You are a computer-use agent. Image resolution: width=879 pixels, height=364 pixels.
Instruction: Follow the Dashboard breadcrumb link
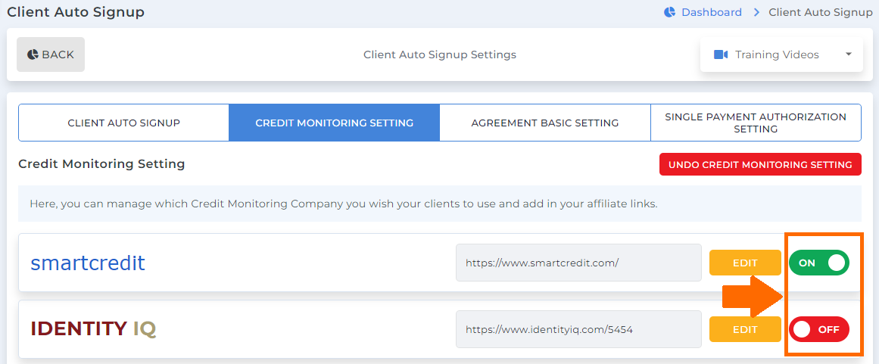pyautogui.click(x=712, y=12)
